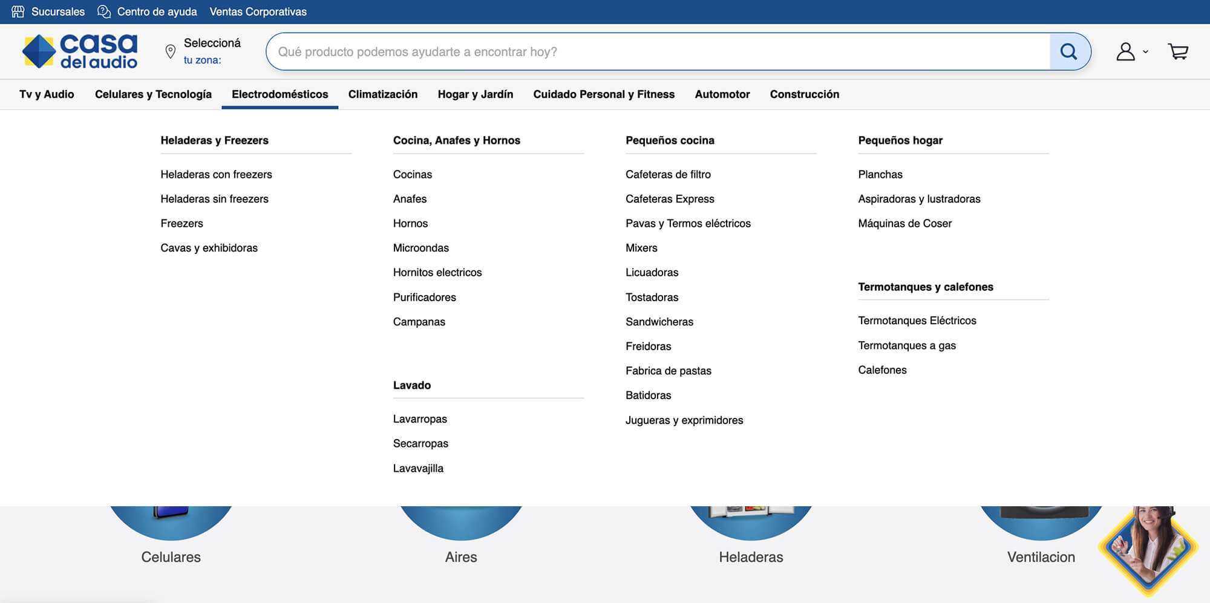Click the Lavarropas link under Lavado
1210x603 pixels.
[420, 419]
